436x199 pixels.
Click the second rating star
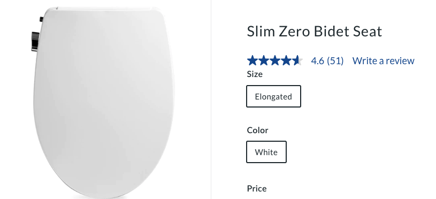264,60
